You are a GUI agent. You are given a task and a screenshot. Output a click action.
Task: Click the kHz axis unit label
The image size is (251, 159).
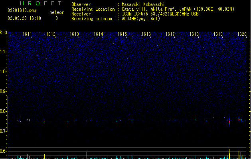4,32
